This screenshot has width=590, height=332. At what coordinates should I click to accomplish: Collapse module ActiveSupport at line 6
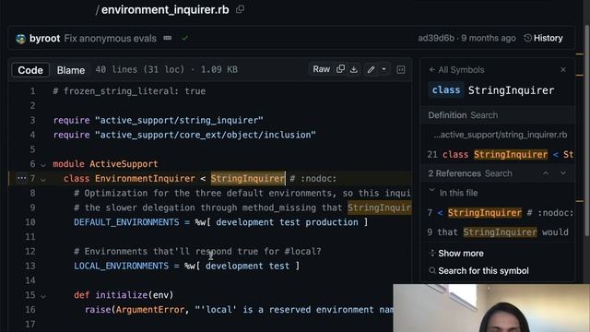coord(43,165)
